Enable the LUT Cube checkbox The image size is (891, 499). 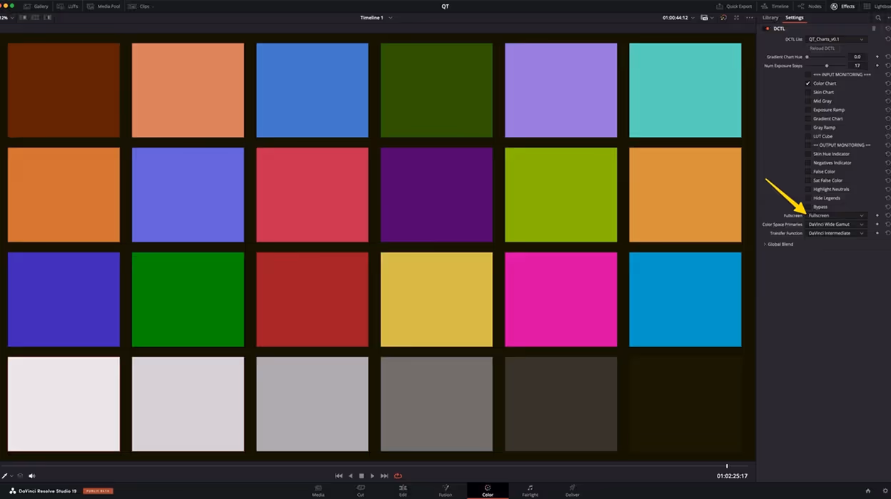(x=808, y=136)
